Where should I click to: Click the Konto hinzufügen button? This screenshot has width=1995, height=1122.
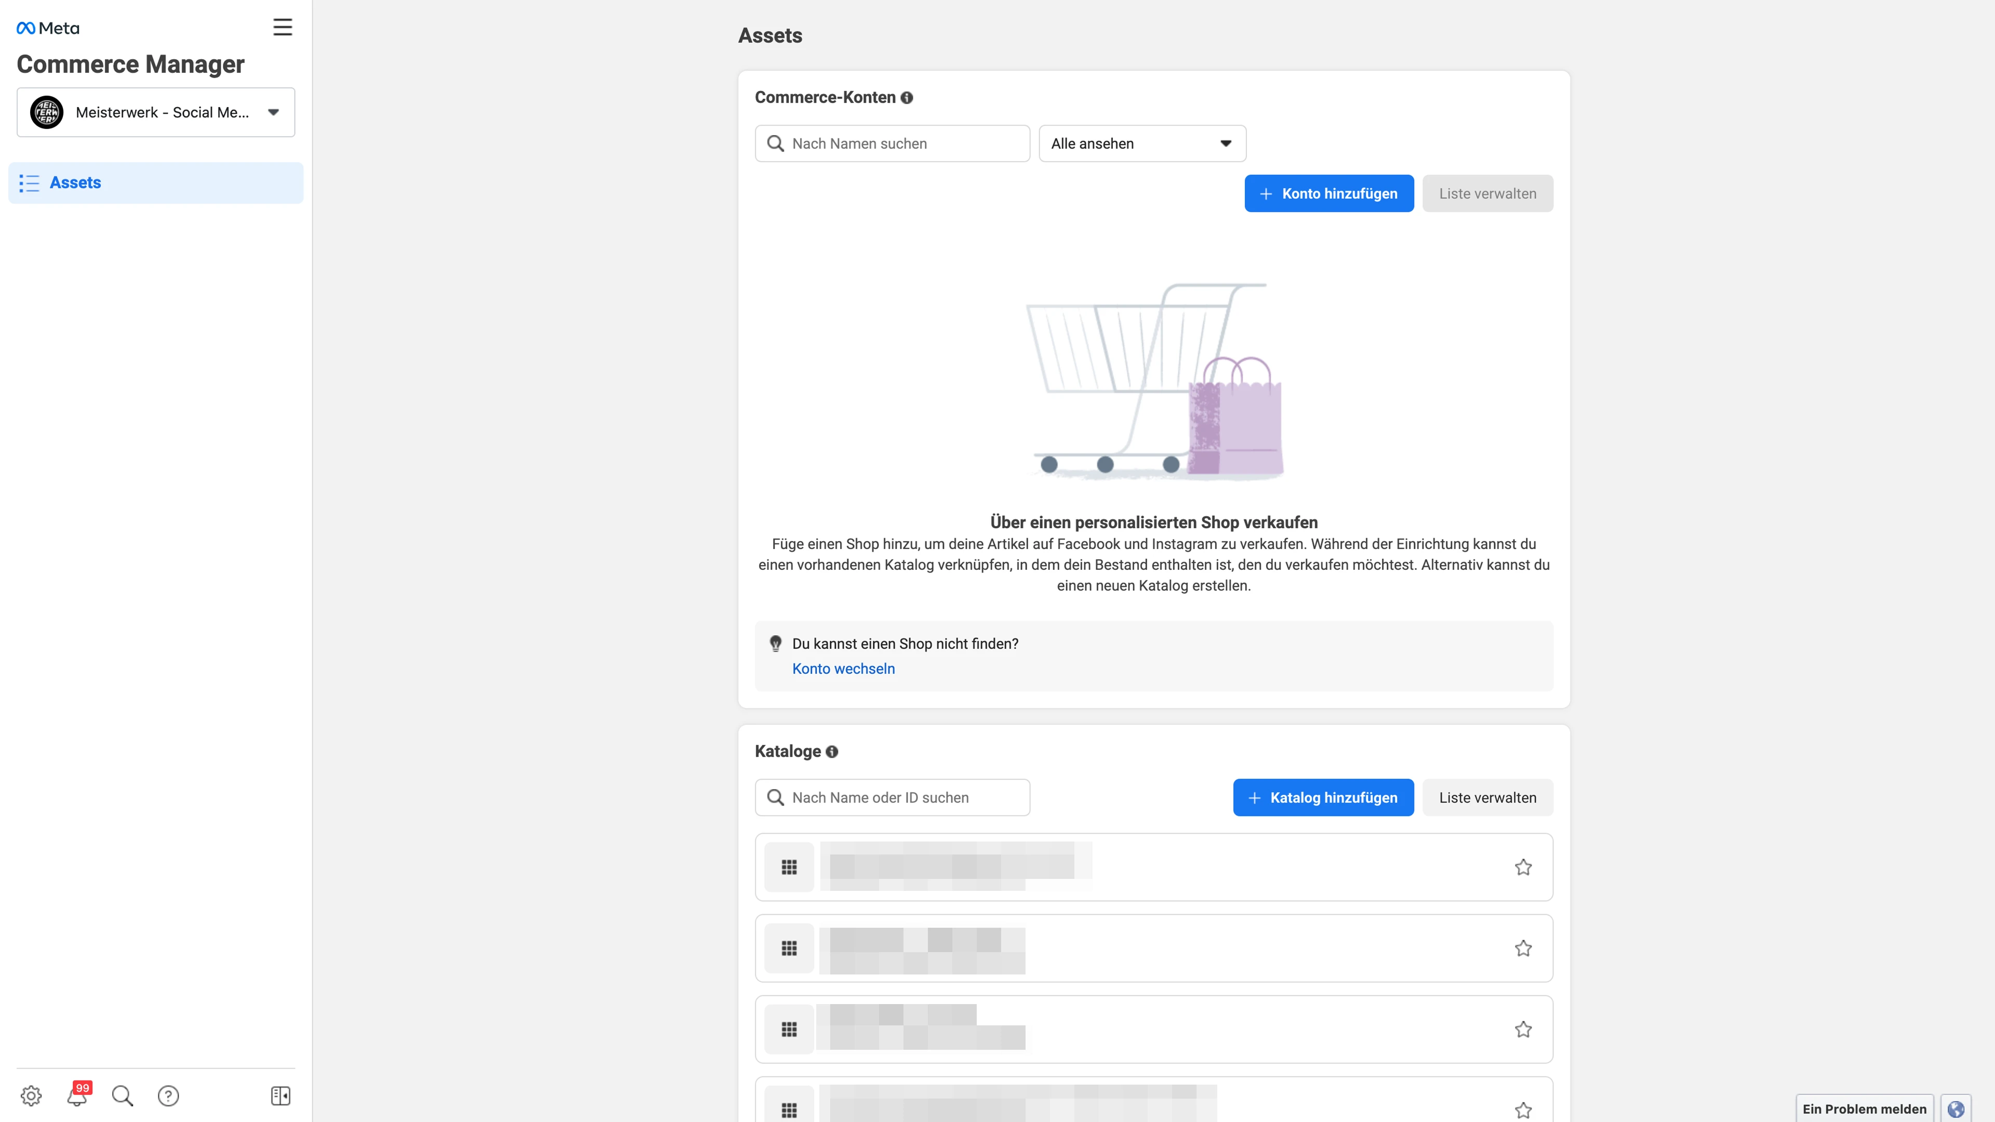(1329, 193)
